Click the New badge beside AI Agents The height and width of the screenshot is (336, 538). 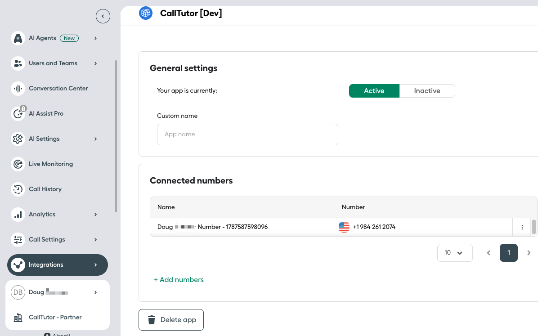pos(69,38)
